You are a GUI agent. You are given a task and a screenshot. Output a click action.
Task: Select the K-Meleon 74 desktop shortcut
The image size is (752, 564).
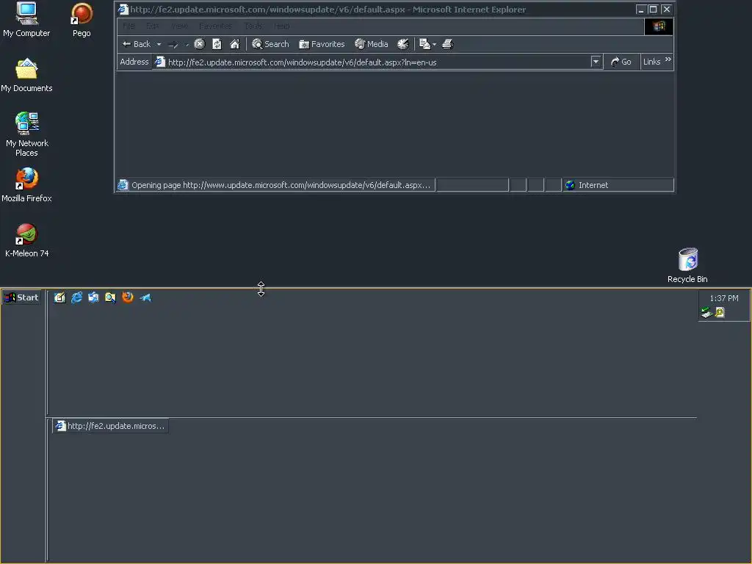tap(26, 241)
